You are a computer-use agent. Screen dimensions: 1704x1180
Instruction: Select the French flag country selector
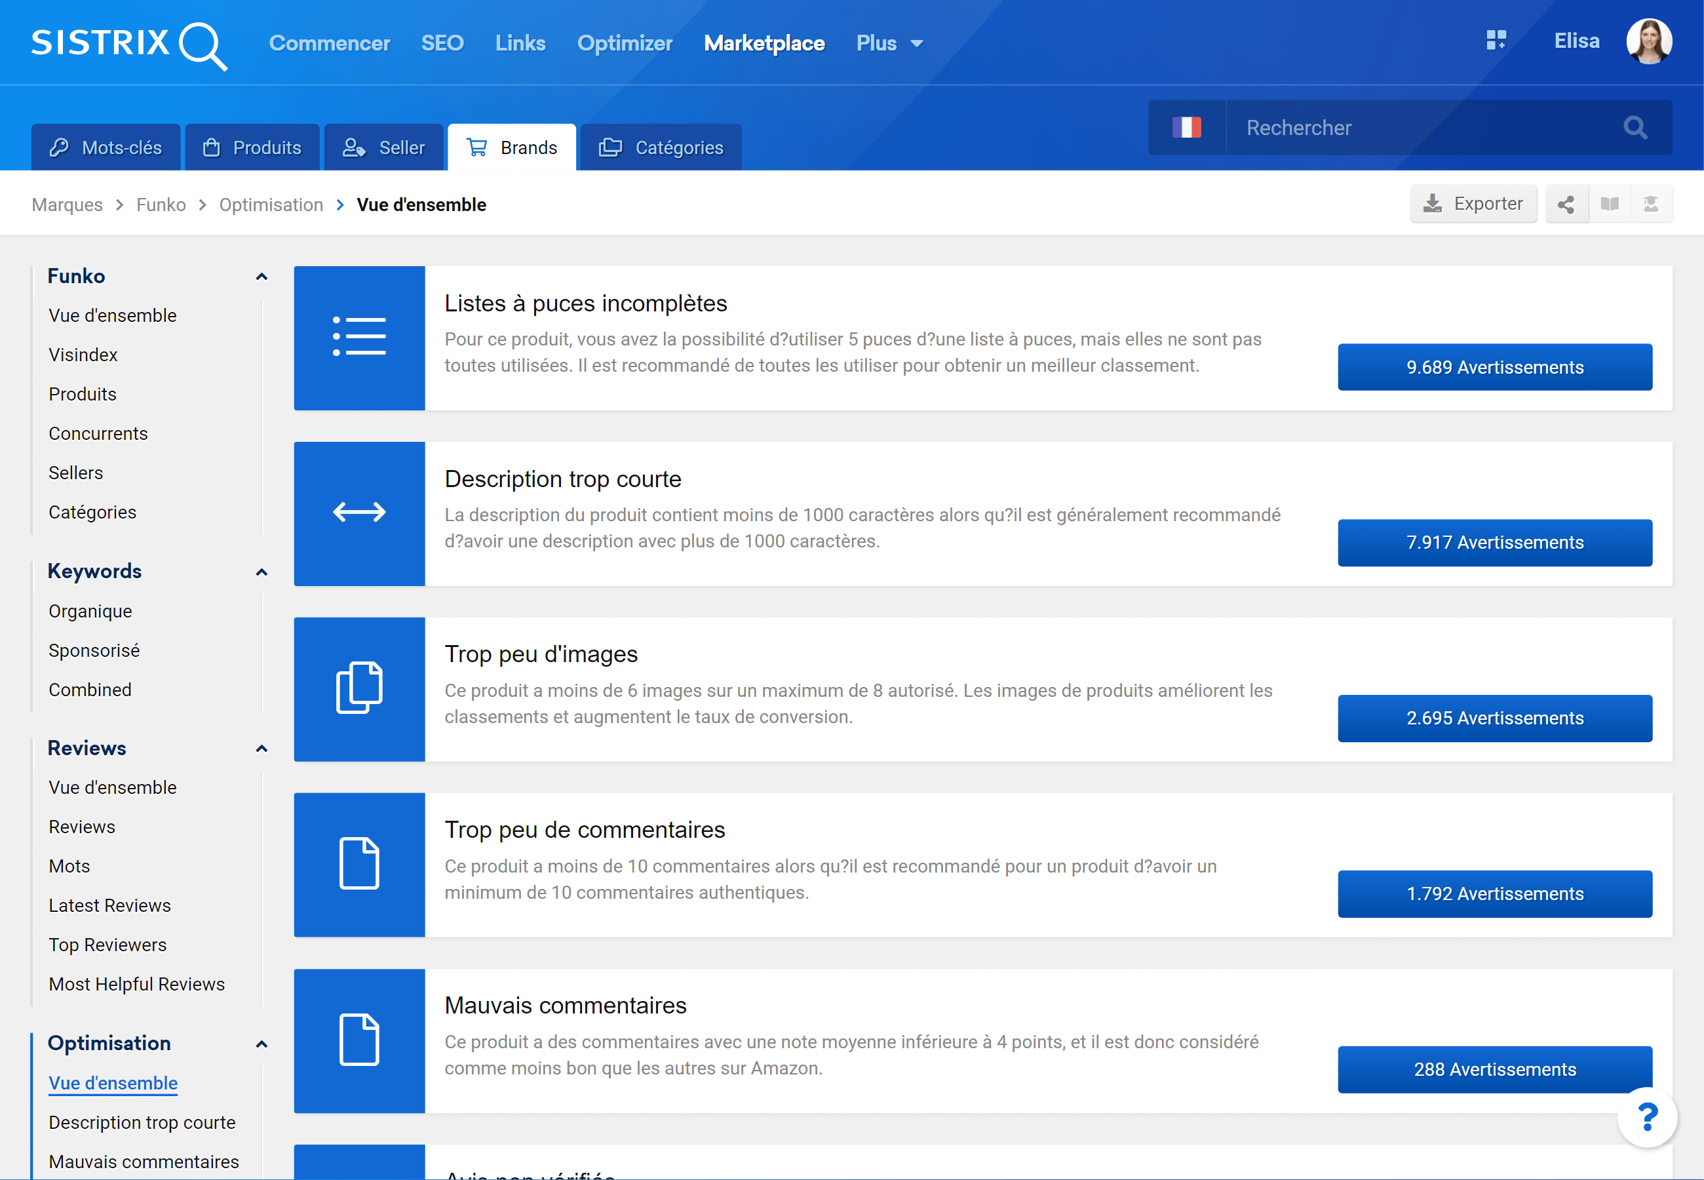pyautogui.click(x=1187, y=128)
